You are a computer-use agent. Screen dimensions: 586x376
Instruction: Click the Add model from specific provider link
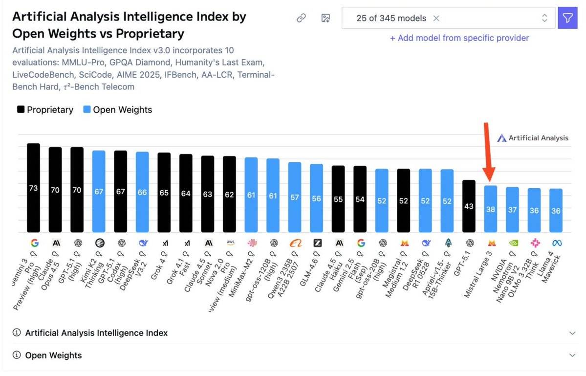pyautogui.click(x=459, y=38)
